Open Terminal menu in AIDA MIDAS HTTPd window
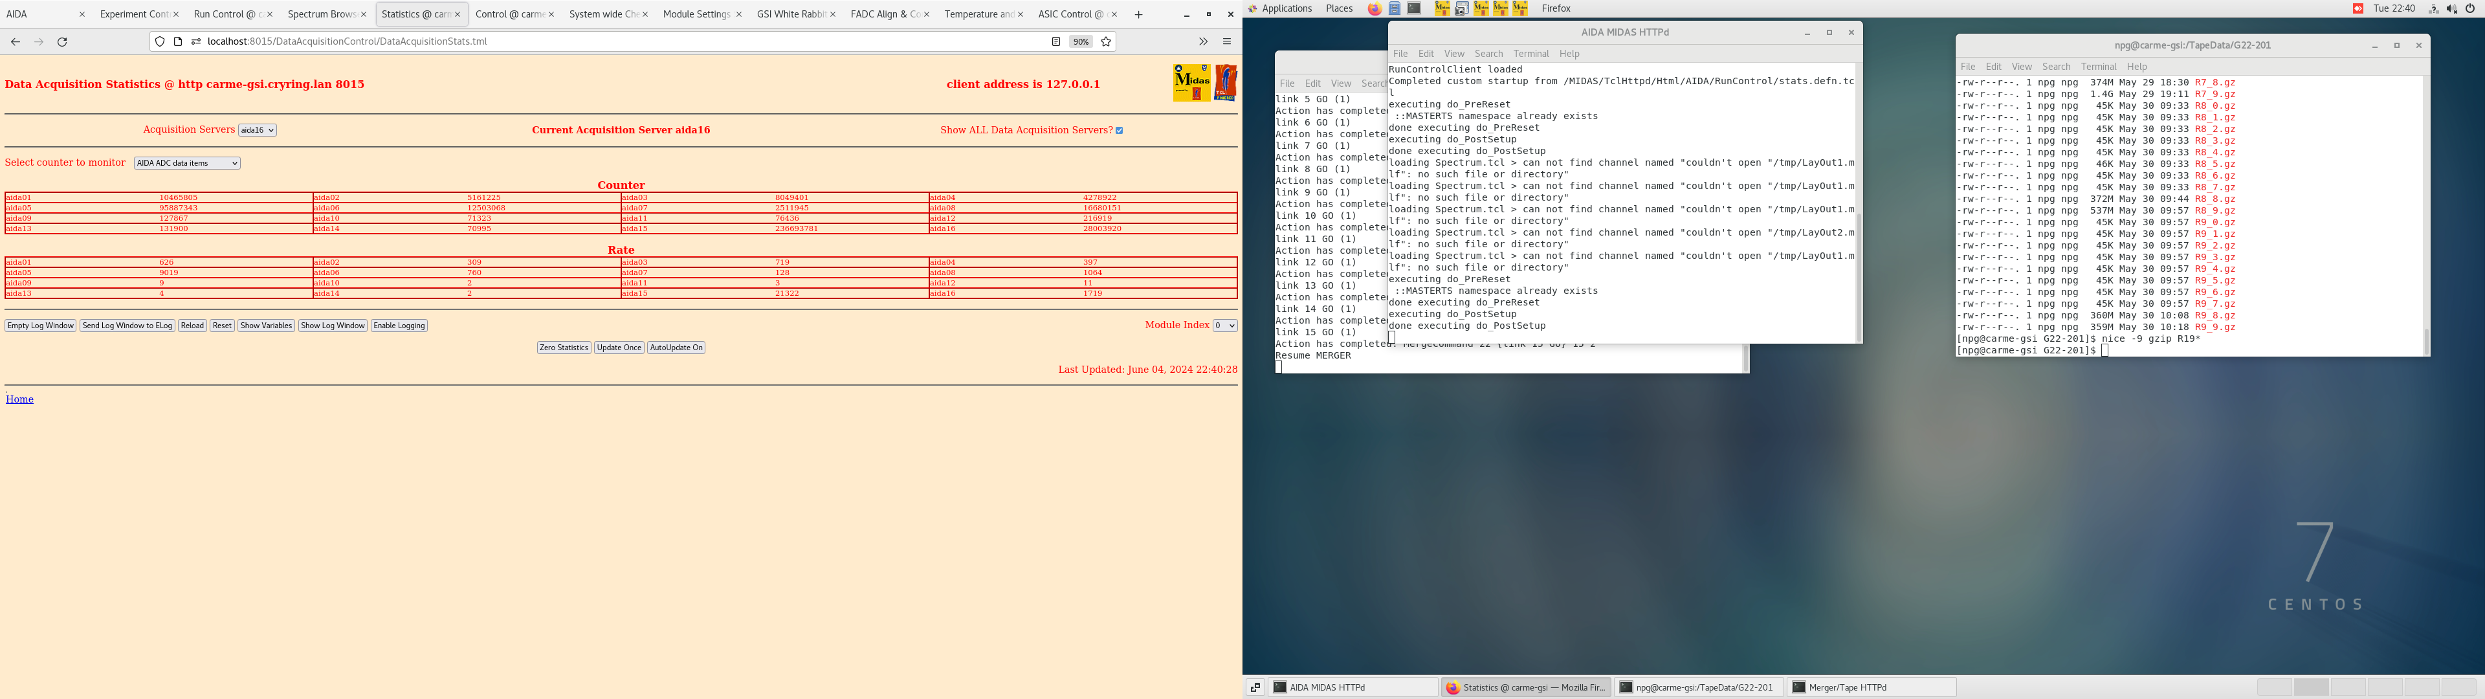The height and width of the screenshot is (699, 2485). click(1530, 54)
